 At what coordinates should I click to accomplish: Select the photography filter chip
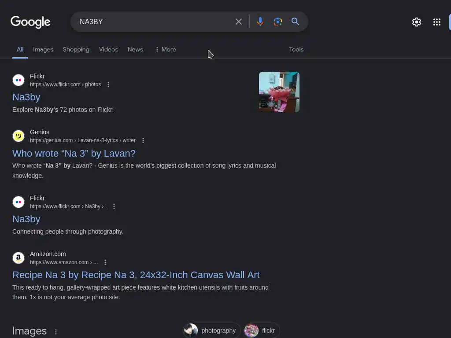[x=211, y=331]
